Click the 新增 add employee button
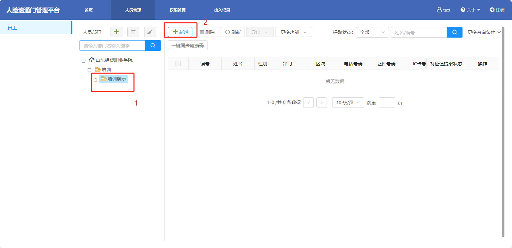The image size is (512, 248). pos(180,32)
